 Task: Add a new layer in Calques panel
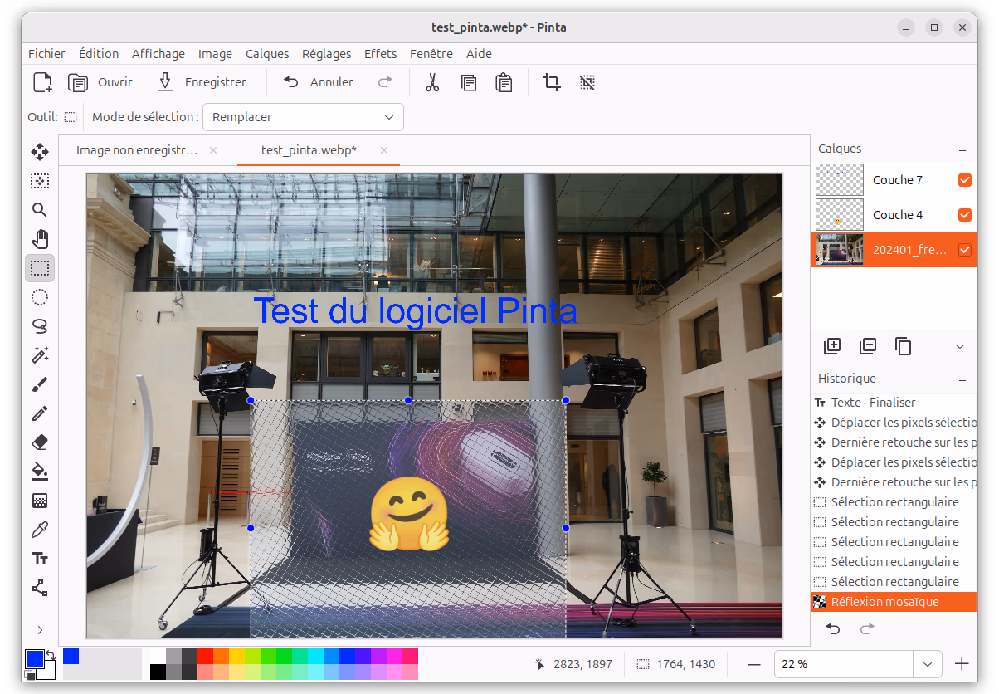tap(832, 346)
